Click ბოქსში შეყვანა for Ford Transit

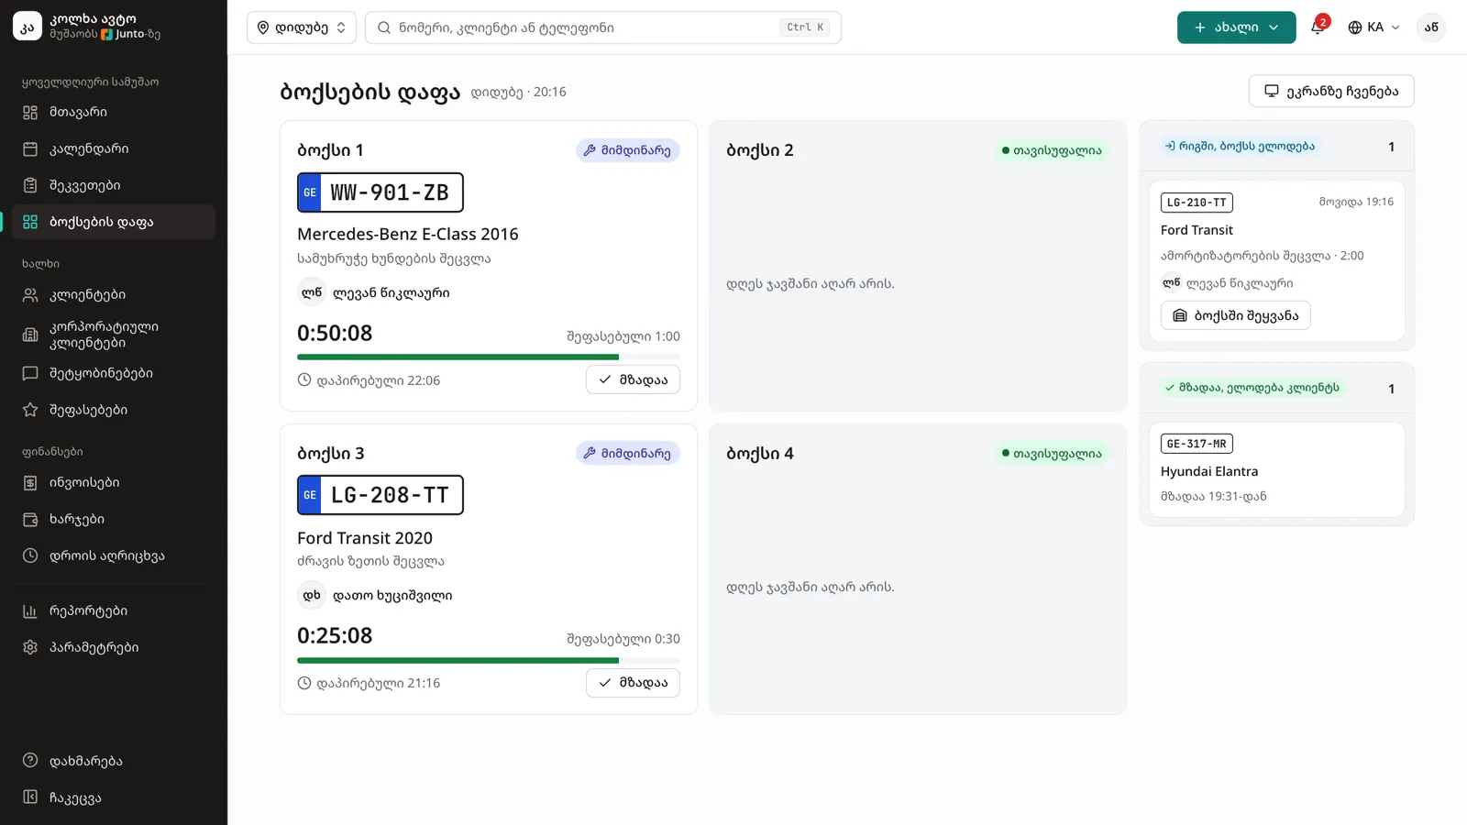1235,315
